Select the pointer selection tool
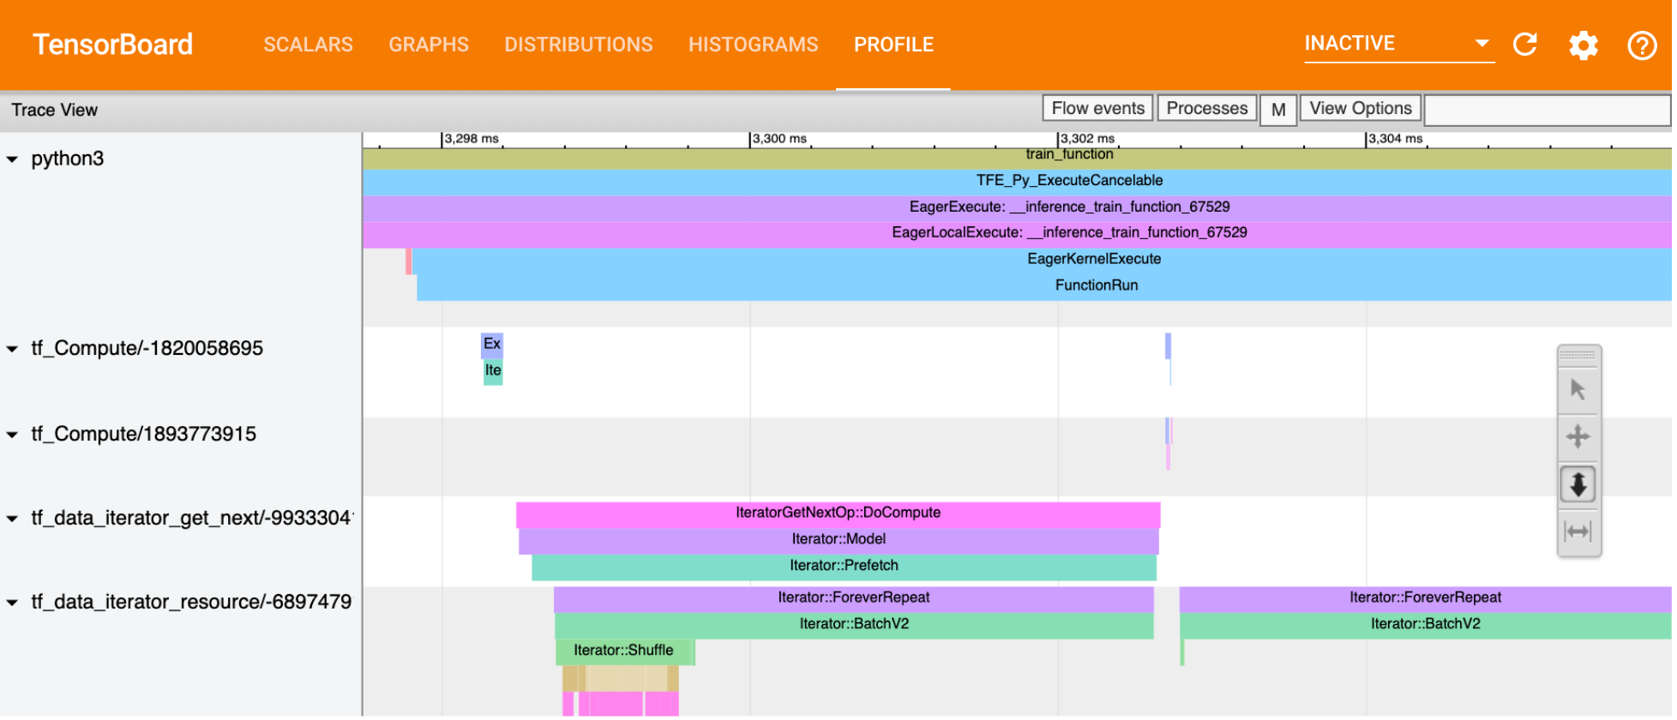This screenshot has width=1677, height=720. (1578, 390)
